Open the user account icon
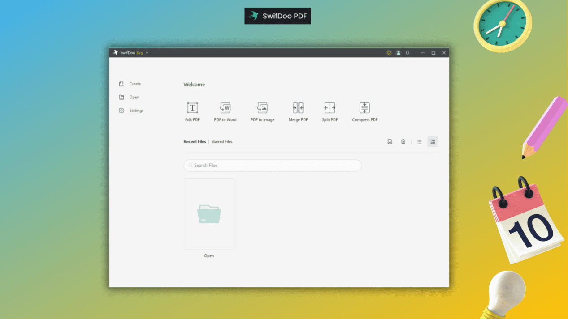 [398, 53]
